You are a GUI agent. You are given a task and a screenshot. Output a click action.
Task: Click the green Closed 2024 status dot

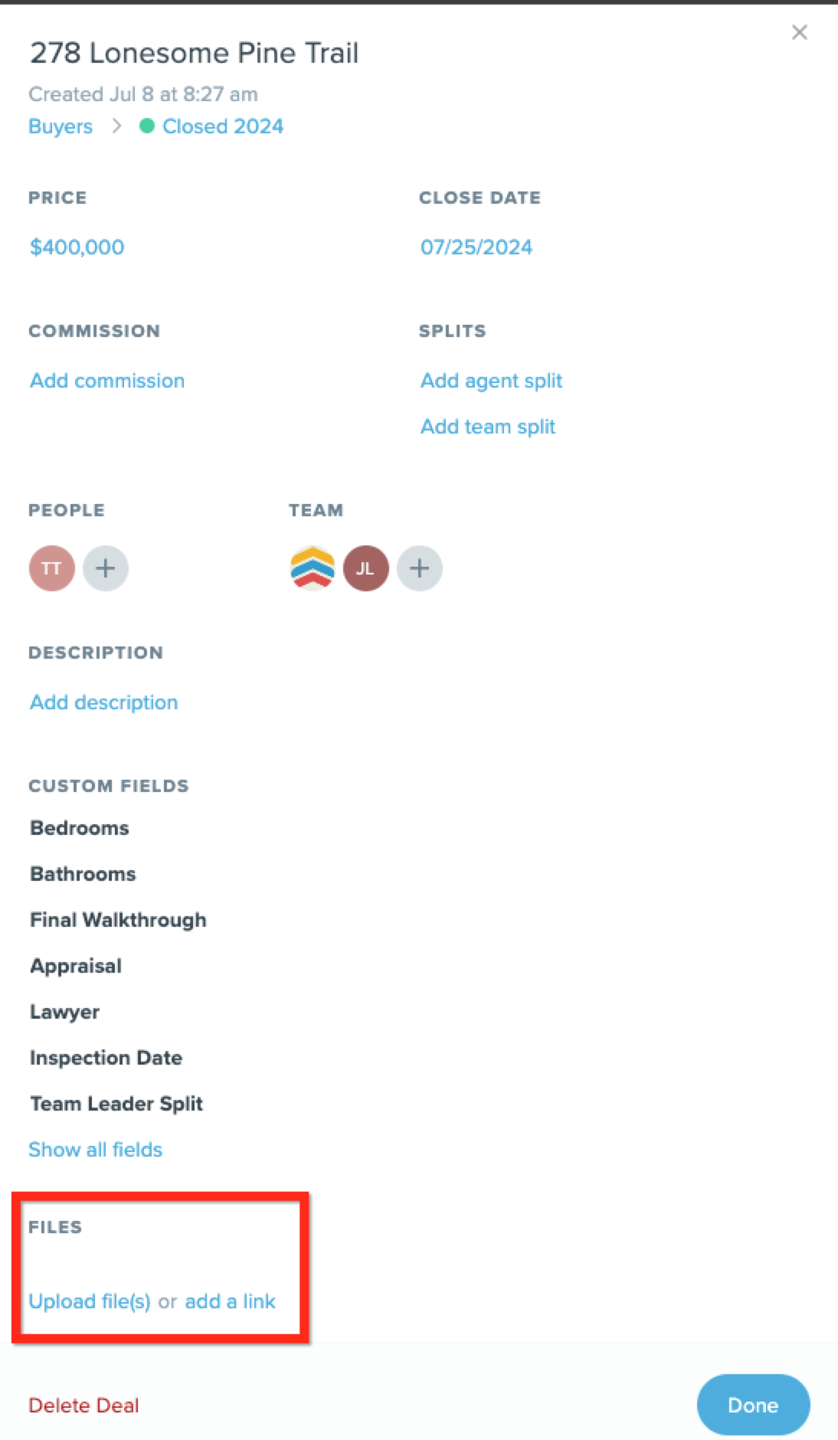click(147, 126)
